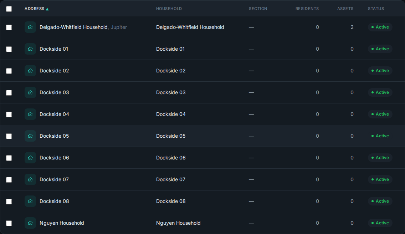Check the Delgado-Whitfield Household row checkbox
The height and width of the screenshot is (234, 405).
(x=9, y=27)
